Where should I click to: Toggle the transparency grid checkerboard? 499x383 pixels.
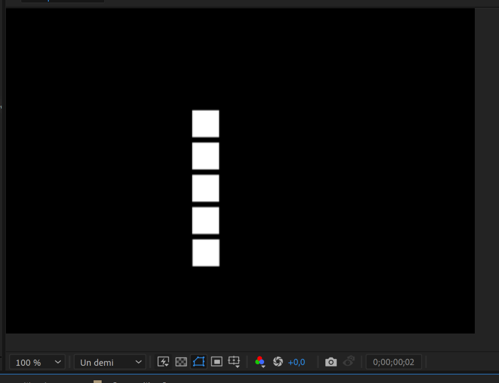181,362
